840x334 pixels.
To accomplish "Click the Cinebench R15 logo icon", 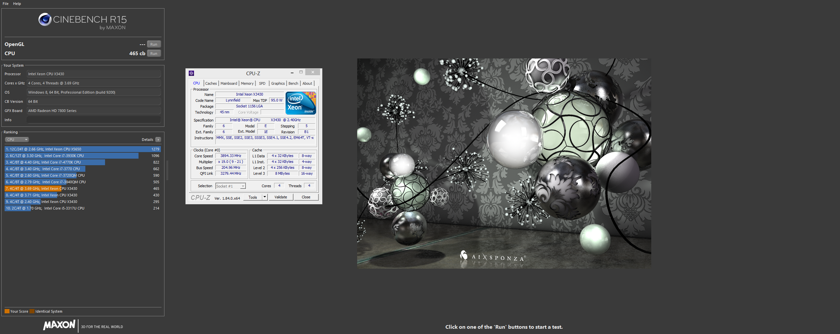I will coord(45,19).
